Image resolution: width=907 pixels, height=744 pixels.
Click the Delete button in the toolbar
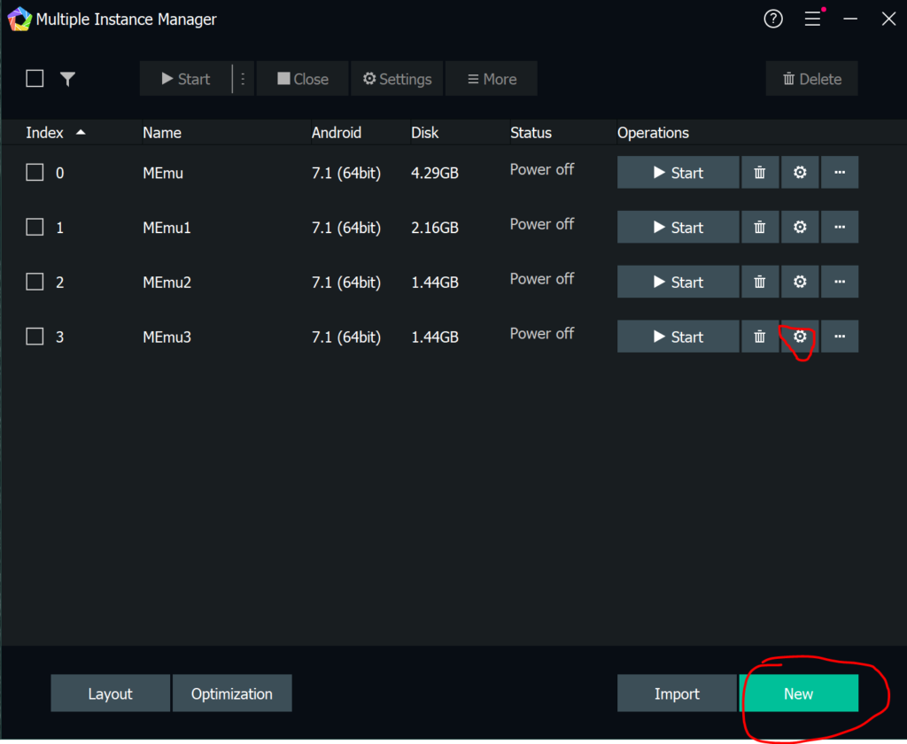tap(812, 79)
